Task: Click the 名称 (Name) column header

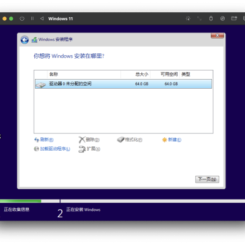Action: (53, 74)
